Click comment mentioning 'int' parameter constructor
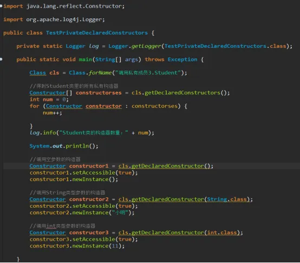Viewport: 300px width, 263px height. [62, 226]
